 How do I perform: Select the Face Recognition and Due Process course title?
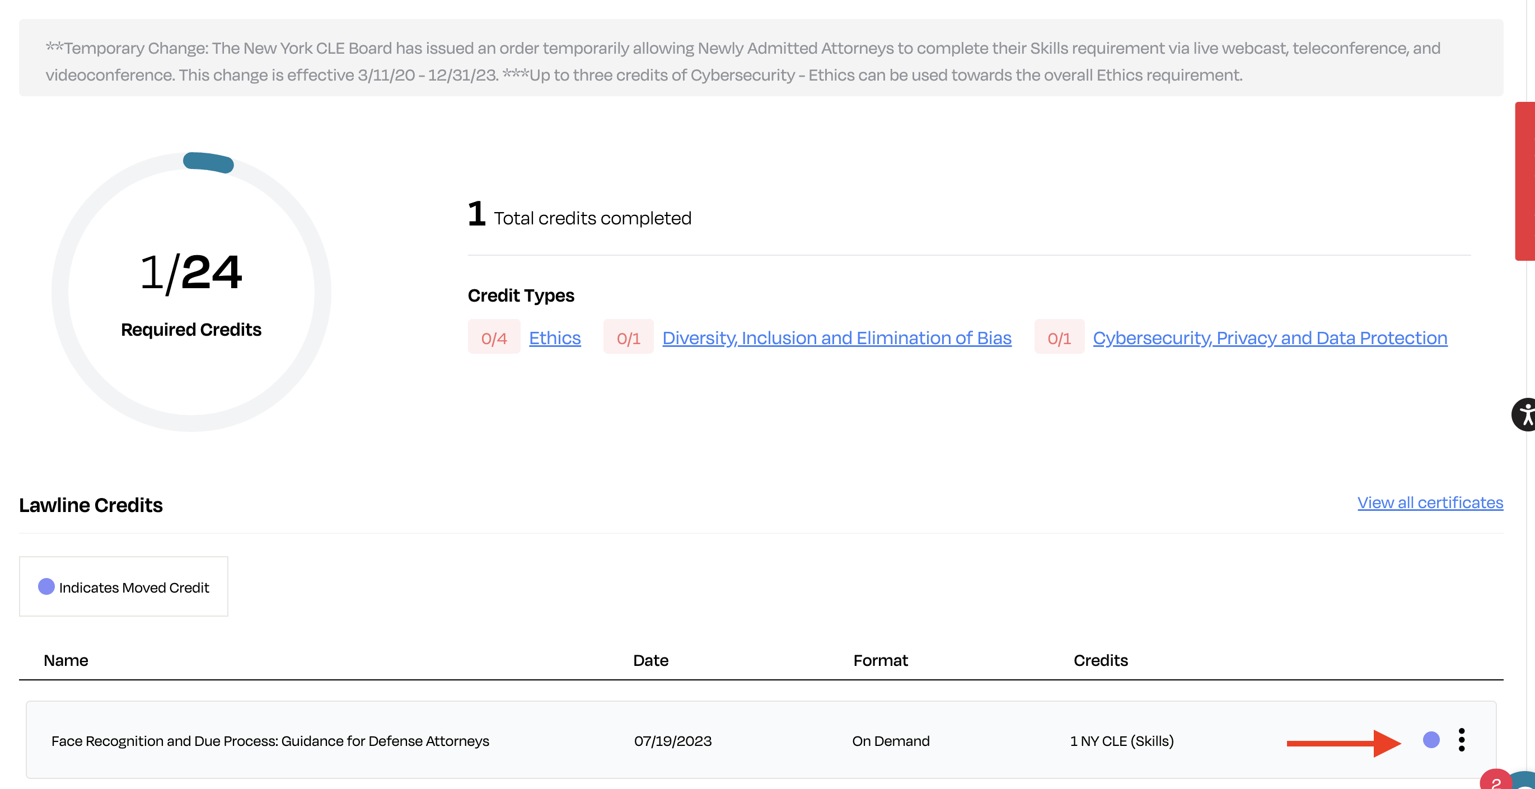(x=270, y=741)
